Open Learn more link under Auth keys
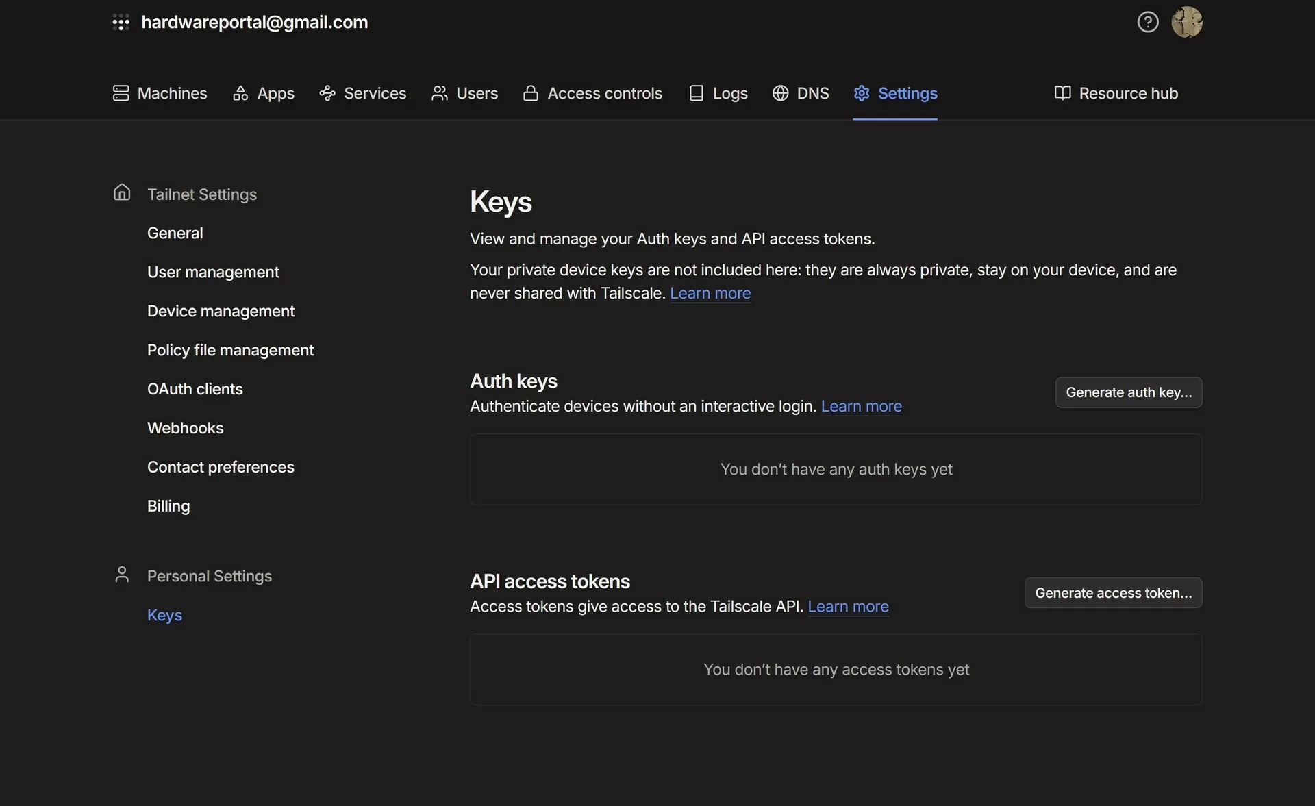1315x806 pixels. click(861, 406)
